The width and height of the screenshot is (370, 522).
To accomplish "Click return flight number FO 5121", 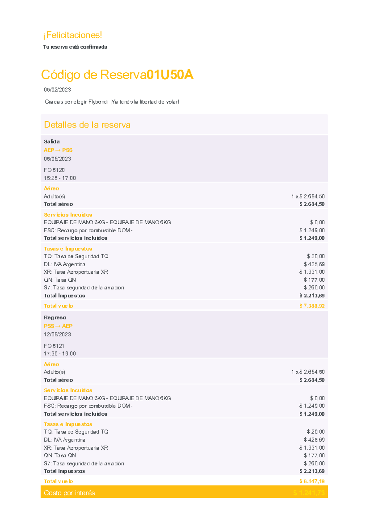I will pyautogui.click(x=54, y=346).
